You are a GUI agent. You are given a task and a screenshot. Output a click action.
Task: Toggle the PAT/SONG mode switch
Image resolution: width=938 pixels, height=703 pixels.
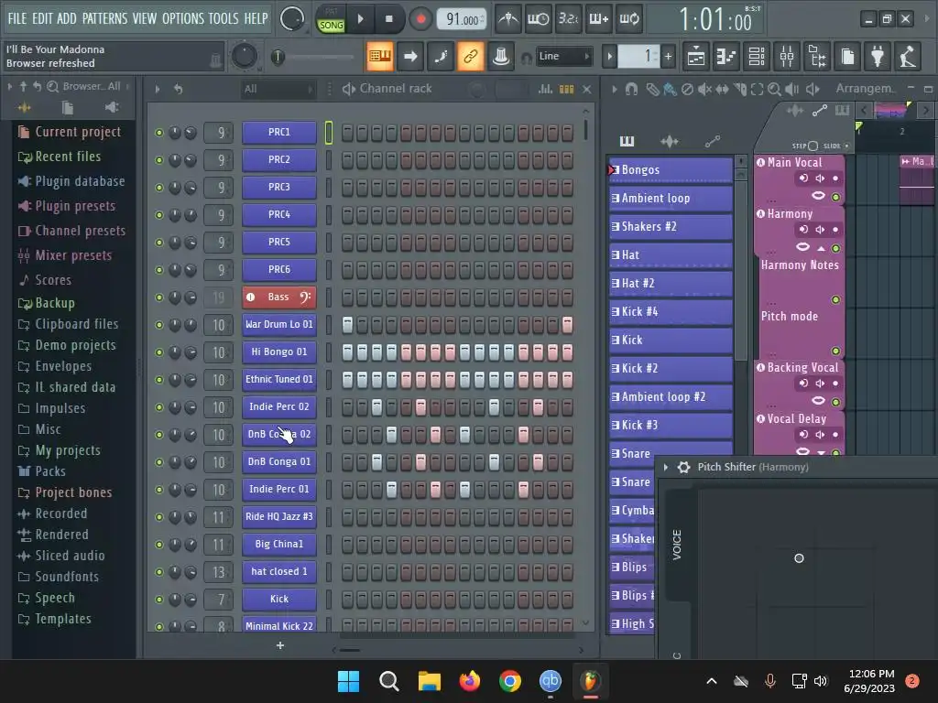pyautogui.click(x=331, y=19)
